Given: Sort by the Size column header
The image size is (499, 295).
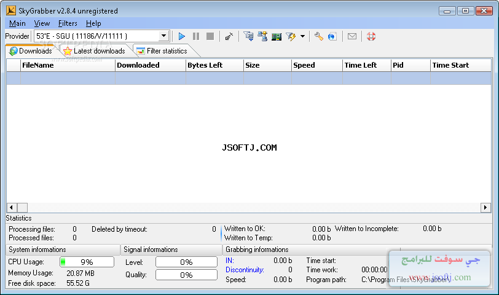Looking at the screenshot, I should 267,65.
